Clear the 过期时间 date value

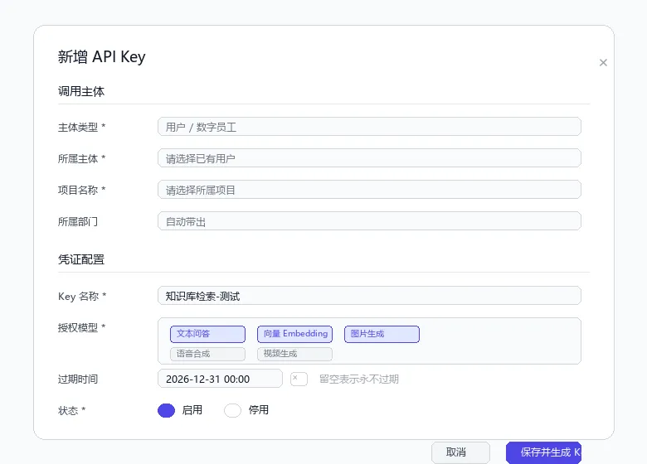pos(299,379)
